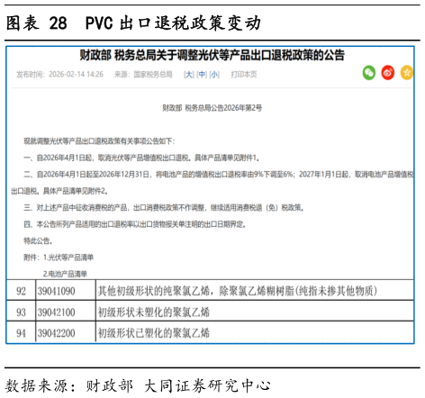Share the announcement via WeChat icon
This screenshot has height=398, width=425.
click(x=369, y=73)
